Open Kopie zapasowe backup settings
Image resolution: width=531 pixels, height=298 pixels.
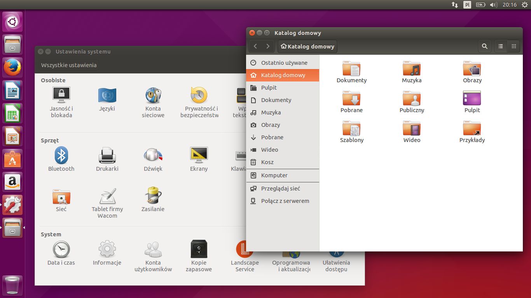(199, 256)
